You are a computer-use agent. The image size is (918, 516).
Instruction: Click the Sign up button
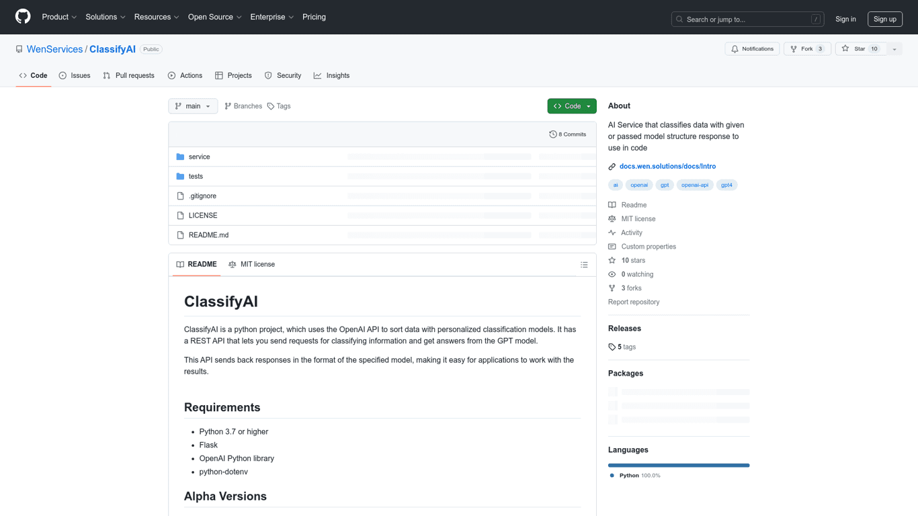(x=884, y=19)
